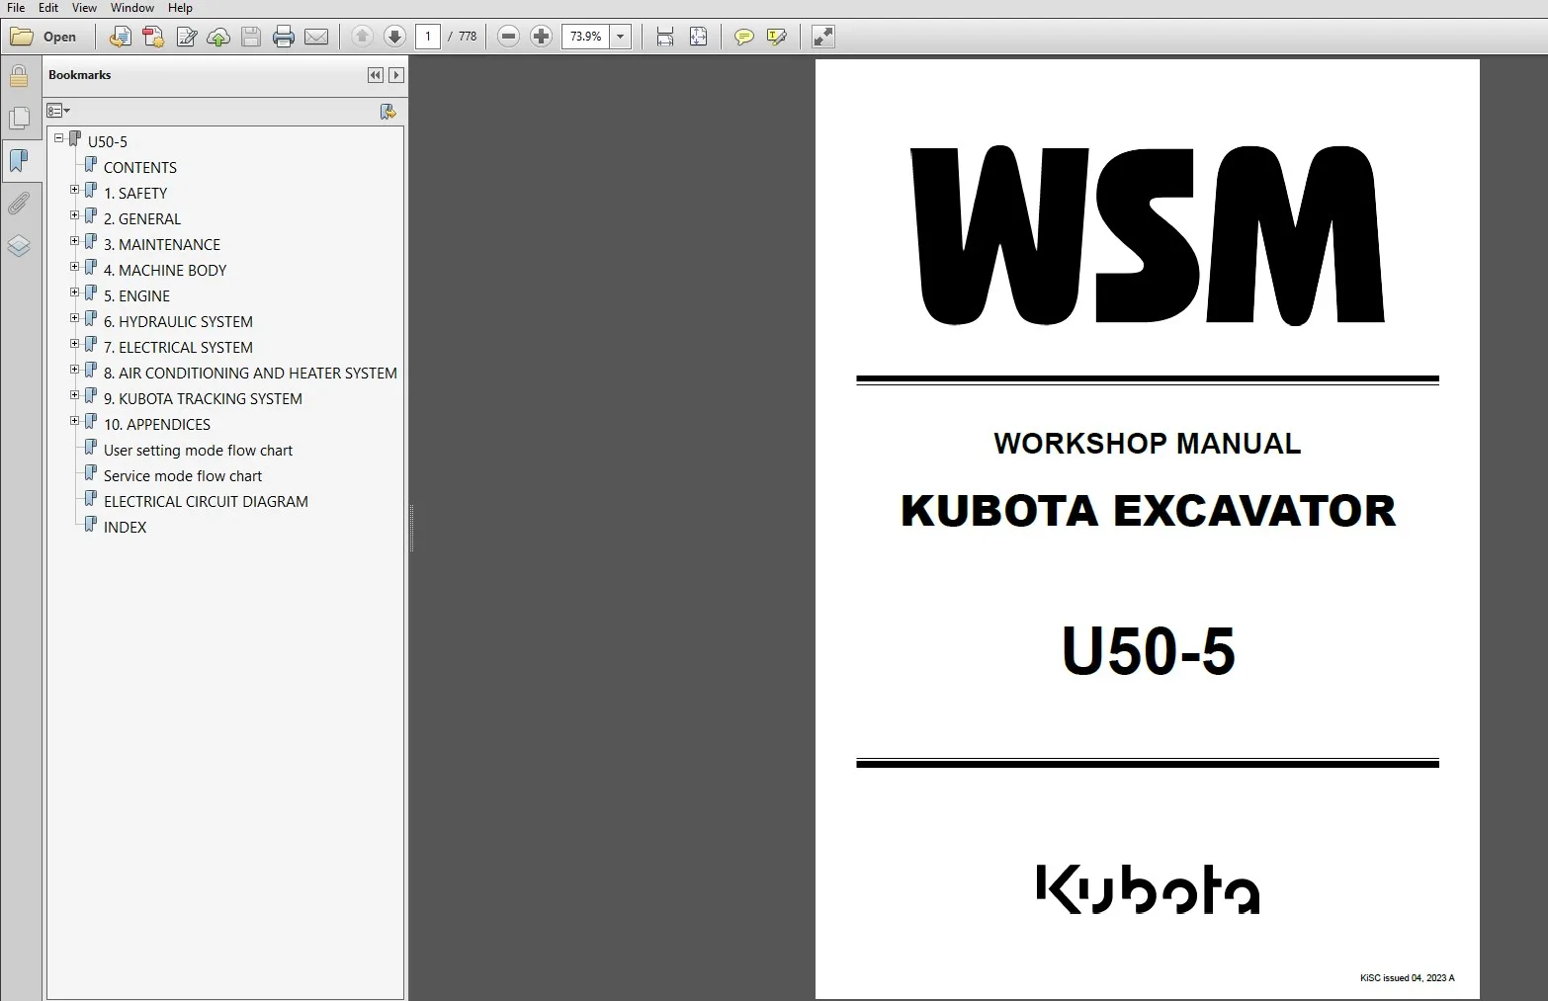Open the View menu
The width and height of the screenshot is (1548, 1001).
(83, 8)
